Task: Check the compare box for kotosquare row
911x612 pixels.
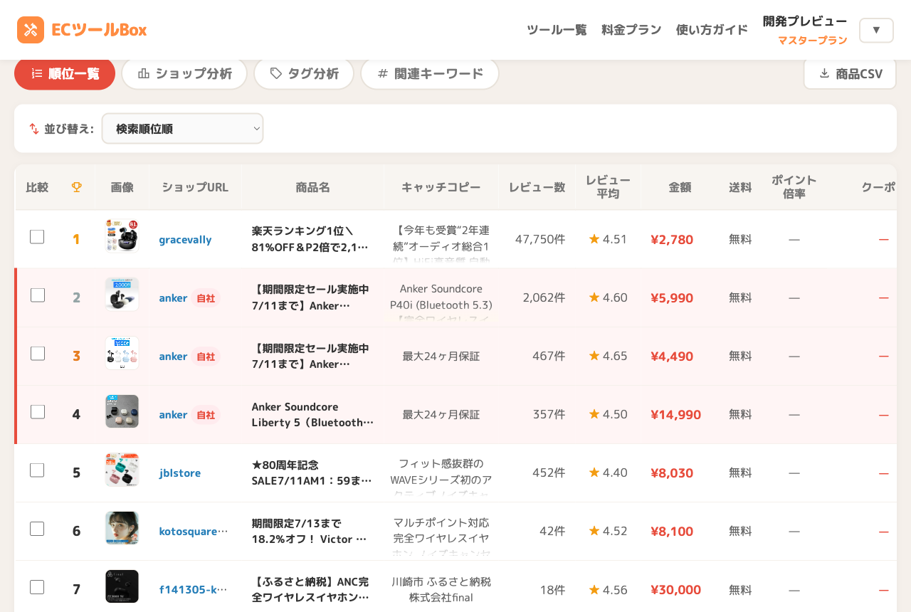Action: (37, 529)
